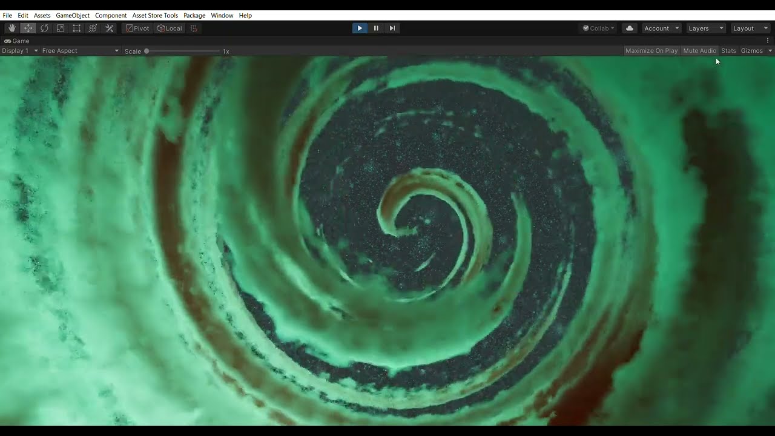Open the Assets menu

click(x=42, y=15)
